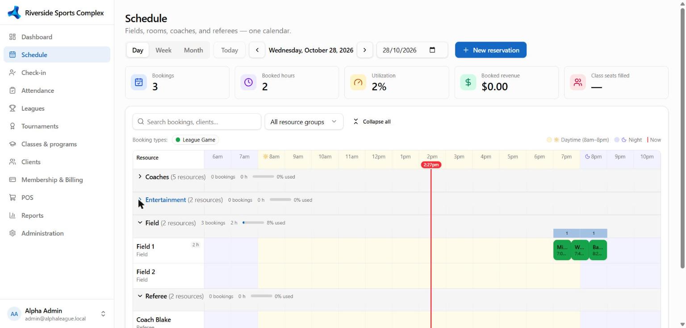Image resolution: width=686 pixels, height=328 pixels.
Task: Collapse the Field resource group
Action: click(140, 223)
